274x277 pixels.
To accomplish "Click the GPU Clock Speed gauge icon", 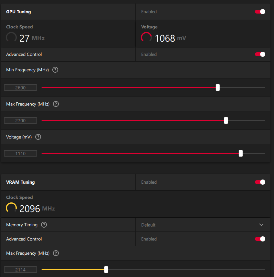I will [11, 37].
